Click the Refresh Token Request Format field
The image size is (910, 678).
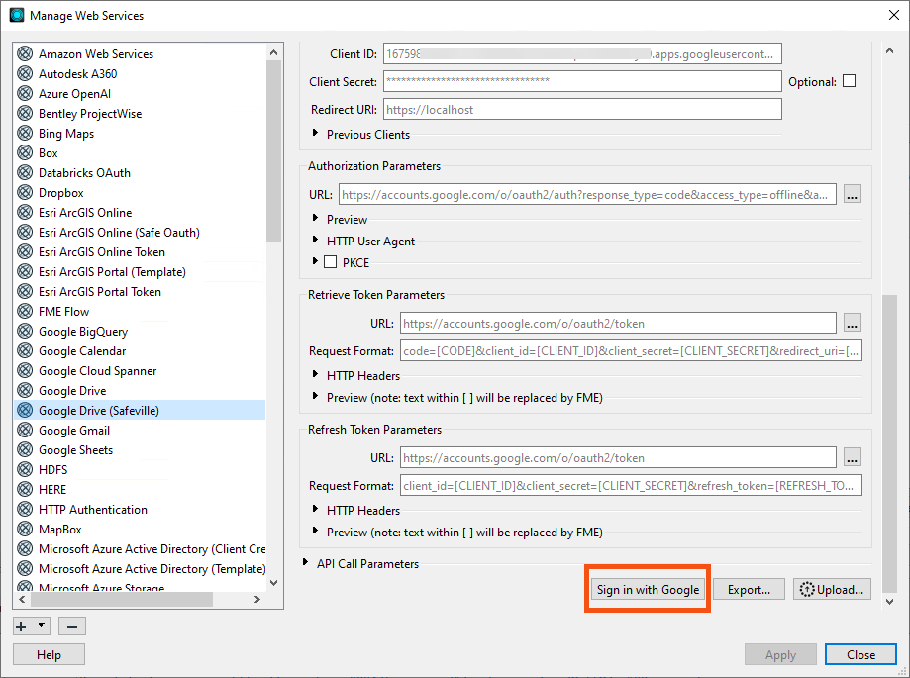point(631,485)
